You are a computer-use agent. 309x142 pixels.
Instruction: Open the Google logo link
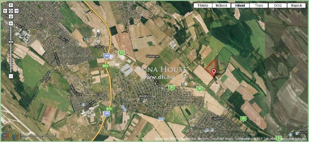coord(10,135)
